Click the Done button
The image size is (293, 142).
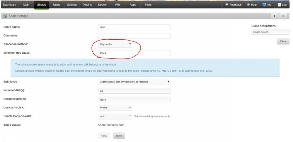tap(119, 136)
